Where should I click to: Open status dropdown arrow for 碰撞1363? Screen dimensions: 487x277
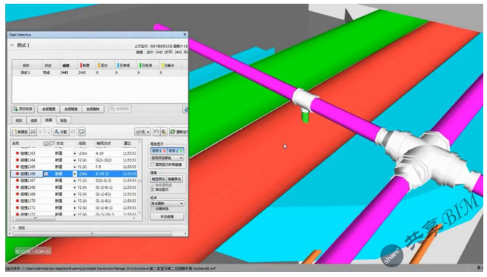(x=75, y=153)
